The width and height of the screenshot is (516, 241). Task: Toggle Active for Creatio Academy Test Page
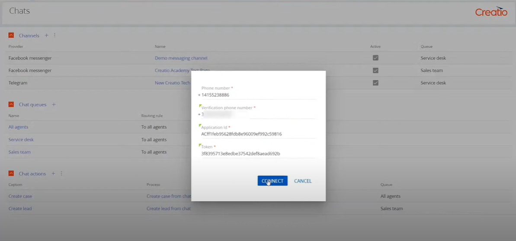[375, 71]
